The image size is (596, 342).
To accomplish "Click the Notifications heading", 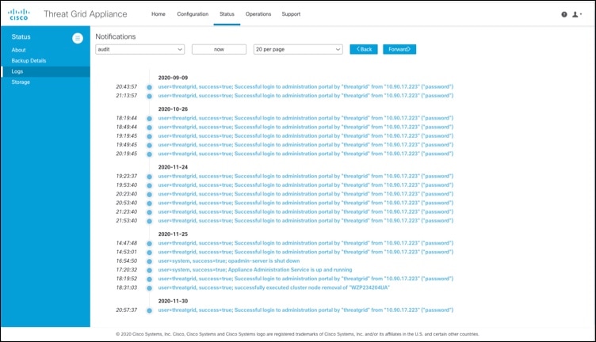I will click(x=116, y=36).
